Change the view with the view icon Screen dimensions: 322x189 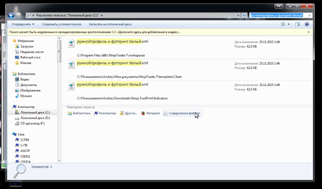point(283,24)
